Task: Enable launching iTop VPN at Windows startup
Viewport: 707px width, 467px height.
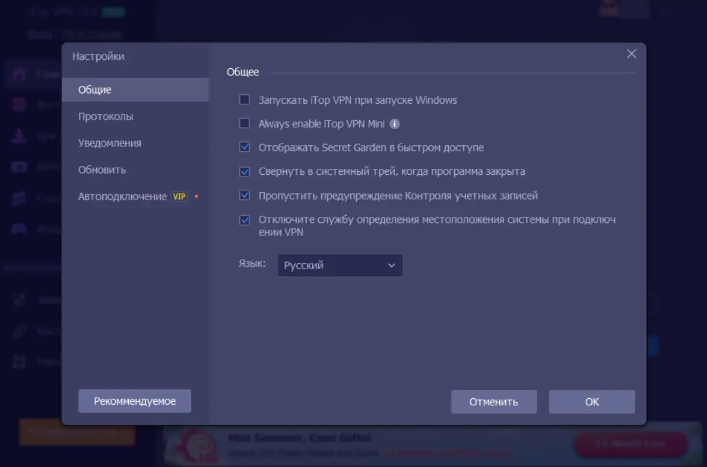Action: click(245, 100)
